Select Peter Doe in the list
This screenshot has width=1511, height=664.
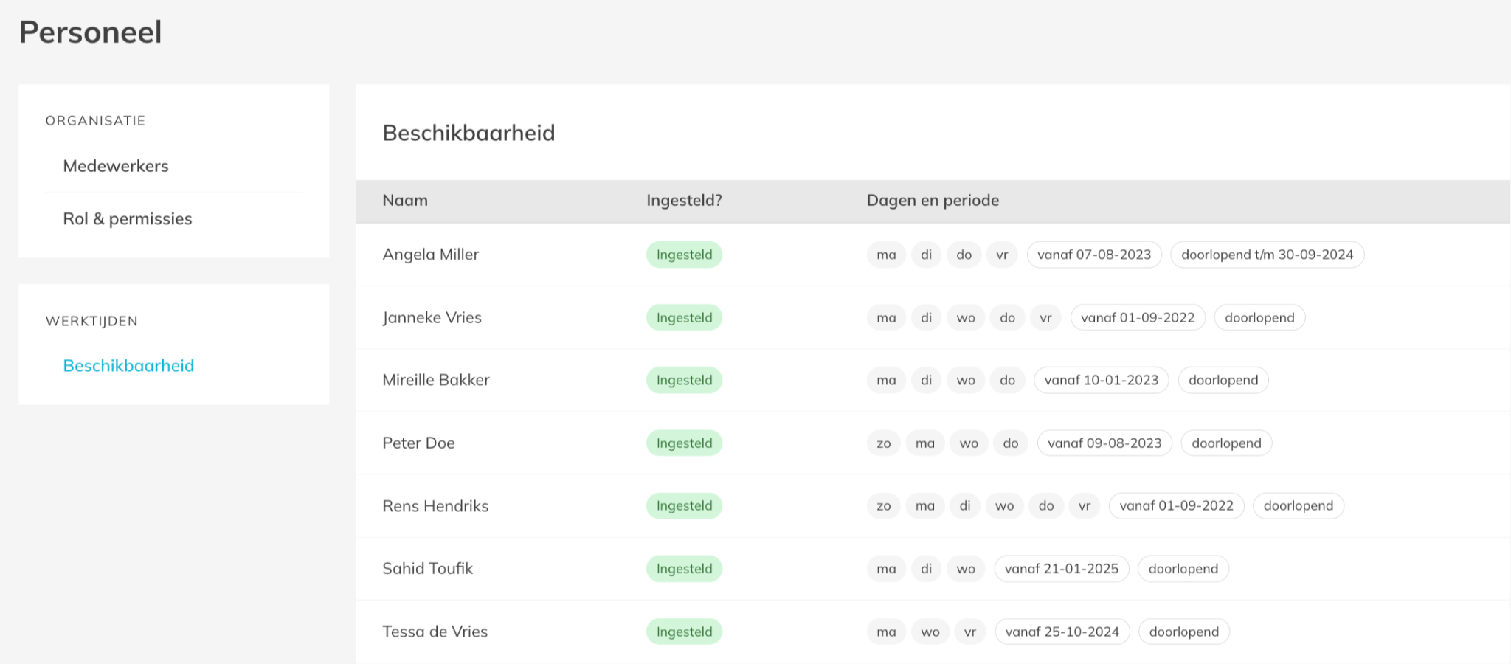(418, 443)
